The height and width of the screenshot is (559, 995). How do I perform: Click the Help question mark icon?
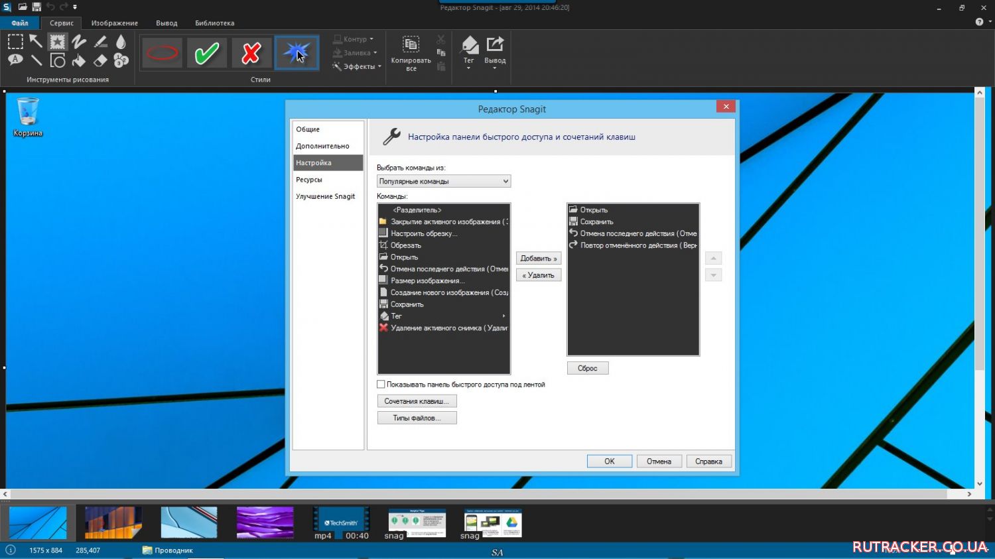tap(979, 22)
